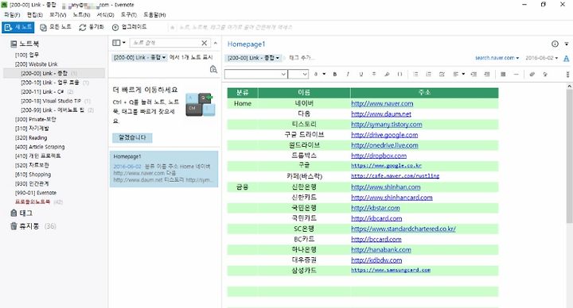Open 모든 노트 in the toolbar
The height and width of the screenshot is (308, 573).
pyautogui.click(x=56, y=27)
